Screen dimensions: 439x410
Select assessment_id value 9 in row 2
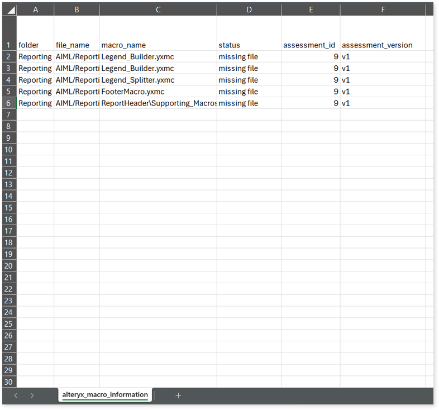pyautogui.click(x=311, y=56)
